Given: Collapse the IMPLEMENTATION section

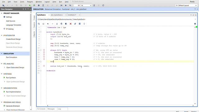Looking at the screenshot, I should (2, 88).
